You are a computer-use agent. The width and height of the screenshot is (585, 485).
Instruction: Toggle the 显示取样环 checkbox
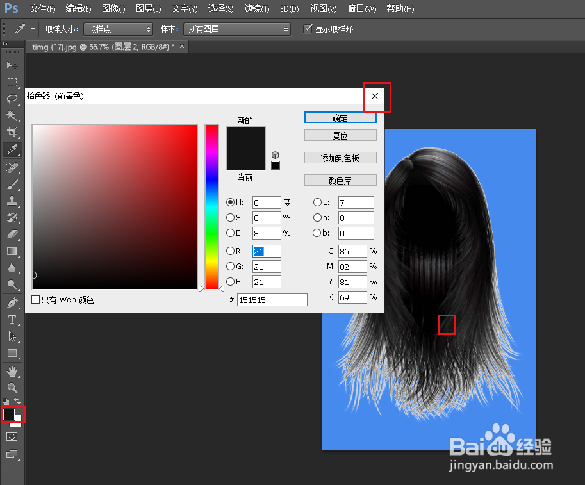(308, 29)
